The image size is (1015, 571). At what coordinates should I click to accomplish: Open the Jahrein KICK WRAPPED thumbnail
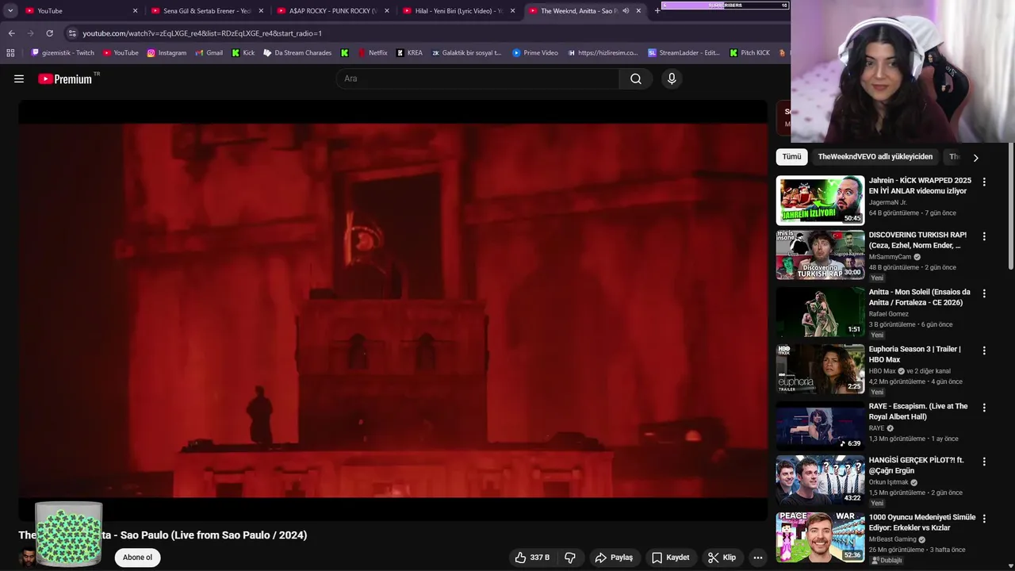point(820,200)
